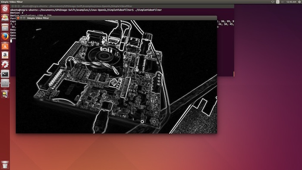Switch to Terminal via launcher icon
The image size is (302, 170).
[x=5, y=74]
